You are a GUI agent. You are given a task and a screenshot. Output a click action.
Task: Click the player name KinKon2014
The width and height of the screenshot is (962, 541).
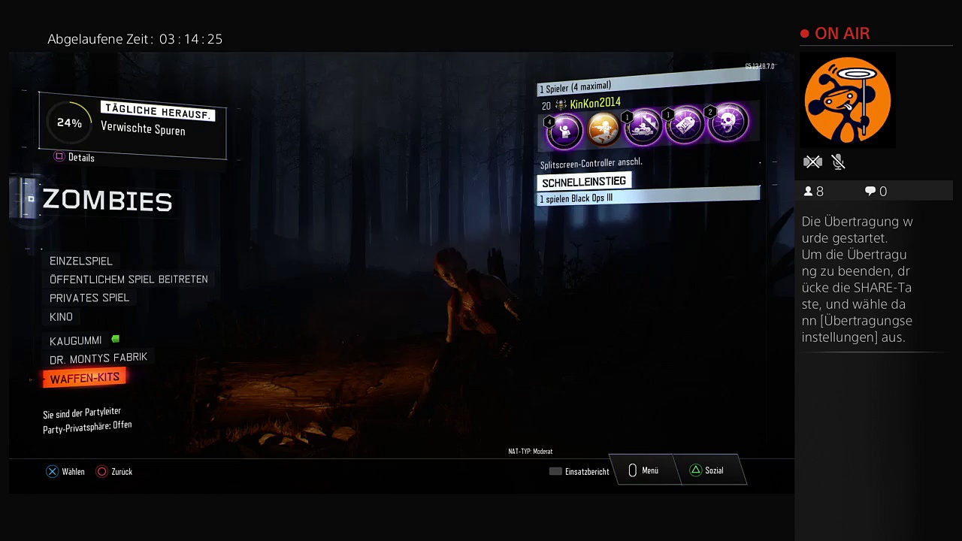point(595,103)
